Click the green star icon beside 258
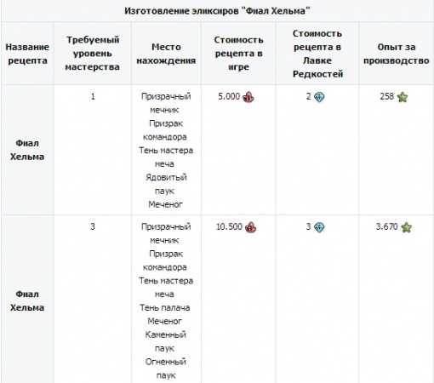The height and width of the screenshot is (383, 434). [x=403, y=97]
